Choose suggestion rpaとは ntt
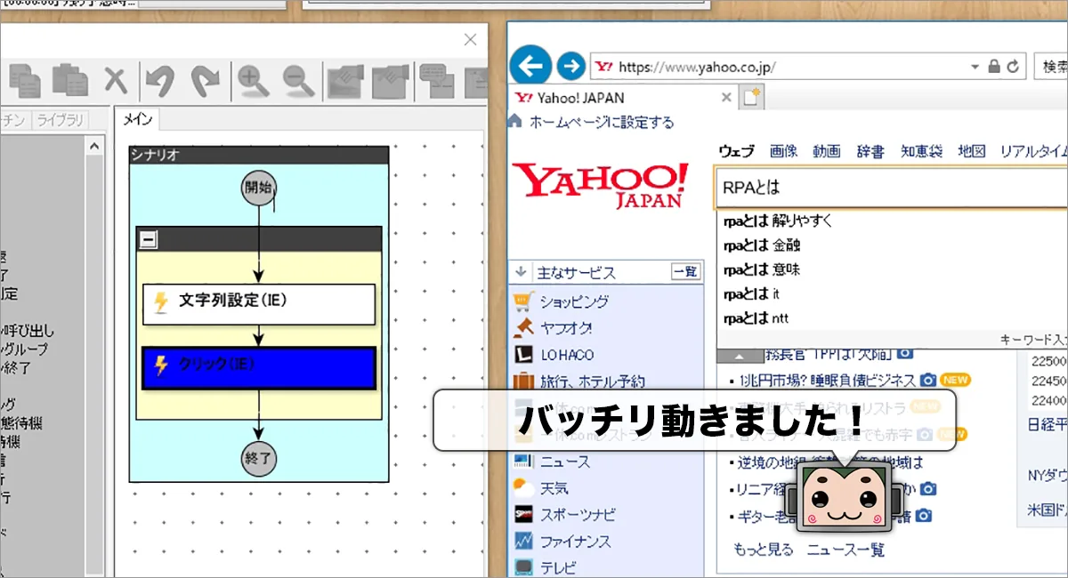 [x=755, y=317]
